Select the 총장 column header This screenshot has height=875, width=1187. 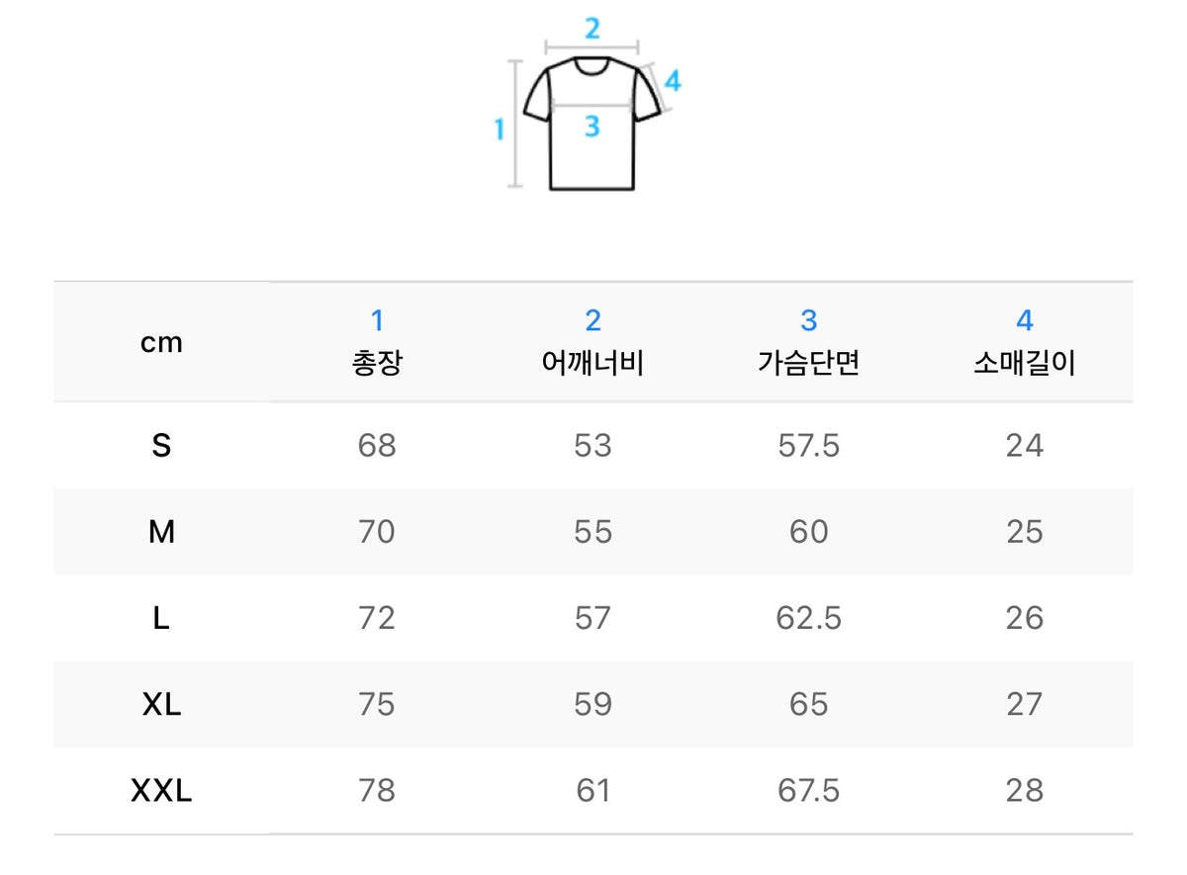(377, 342)
